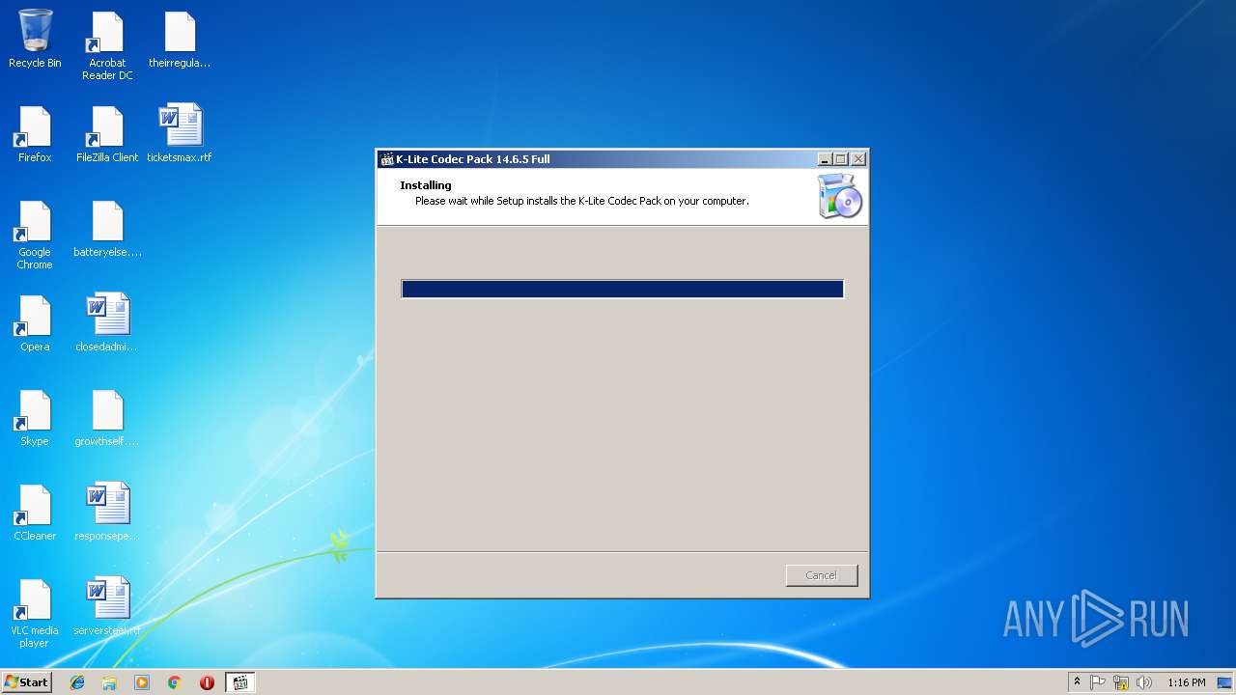Click the installation progress bar
The image size is (1236, 695).
click(623, 289)
